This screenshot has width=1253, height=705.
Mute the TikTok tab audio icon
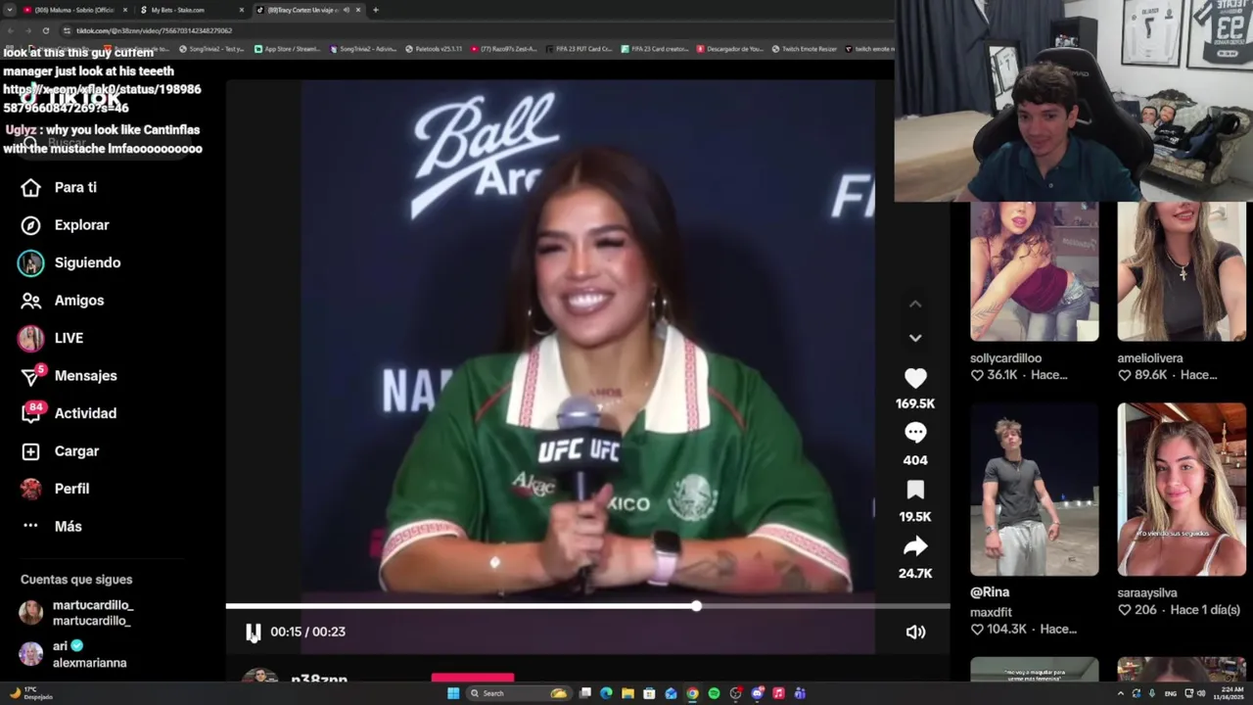(x=346, y=10)
